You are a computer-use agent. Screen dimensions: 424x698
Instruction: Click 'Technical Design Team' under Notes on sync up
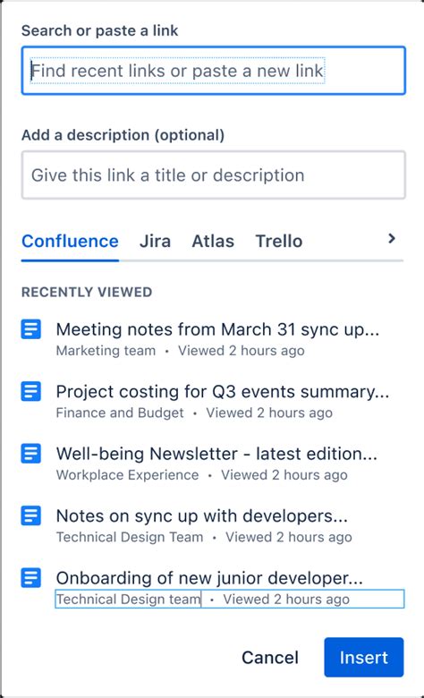coord(130,537)
